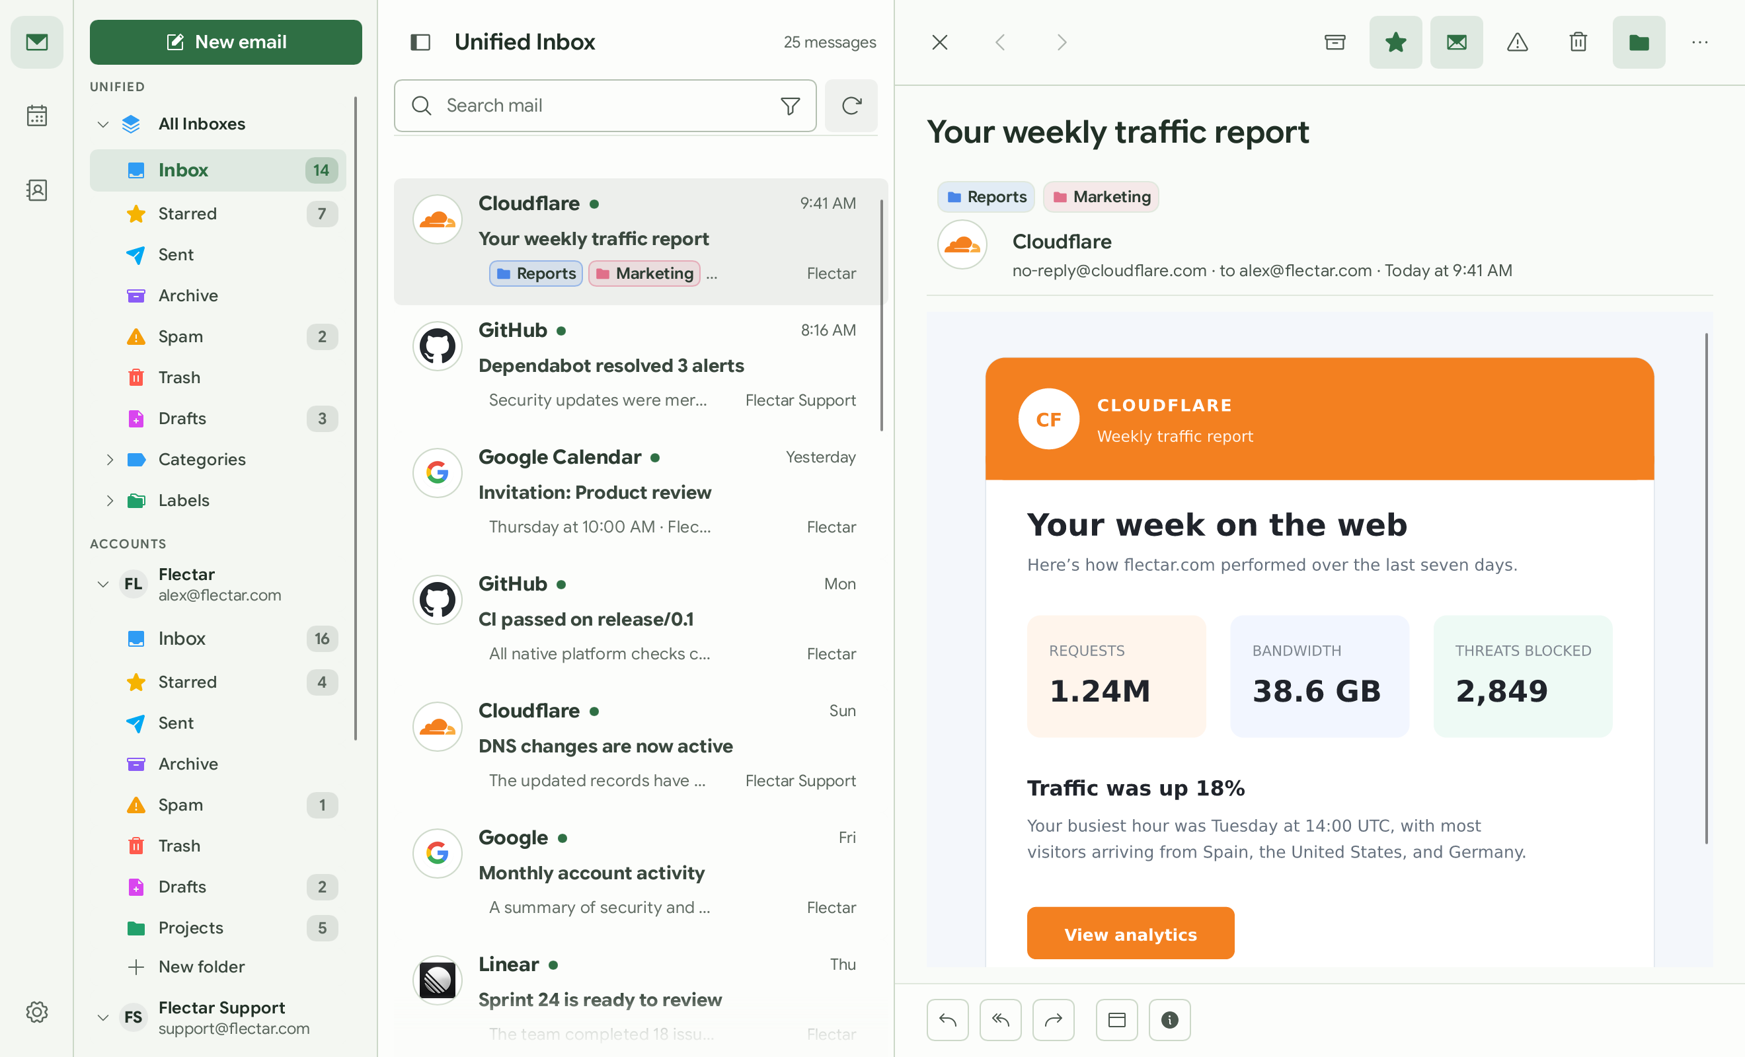This screenshot has height=1057, width=1745.
Task: Click Reports tag in message list
Action: tap(536, 273)
